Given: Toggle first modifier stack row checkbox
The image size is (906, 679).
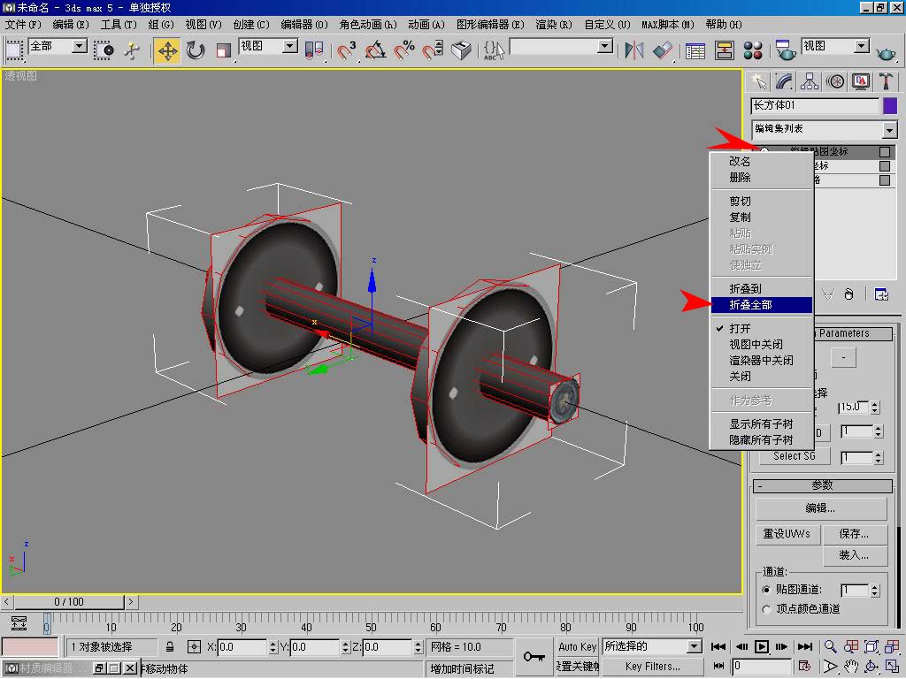Looking at the screenshot, I should tap(885, 152).
